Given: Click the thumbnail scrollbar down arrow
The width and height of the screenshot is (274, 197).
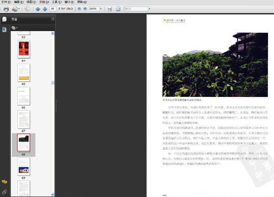Looking at the screenshot, I should (53, 194).
